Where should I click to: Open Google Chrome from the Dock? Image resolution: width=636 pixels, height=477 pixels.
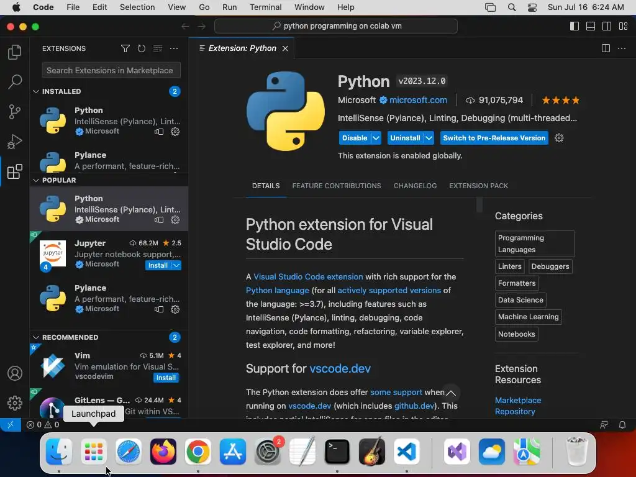click(198, 452)
